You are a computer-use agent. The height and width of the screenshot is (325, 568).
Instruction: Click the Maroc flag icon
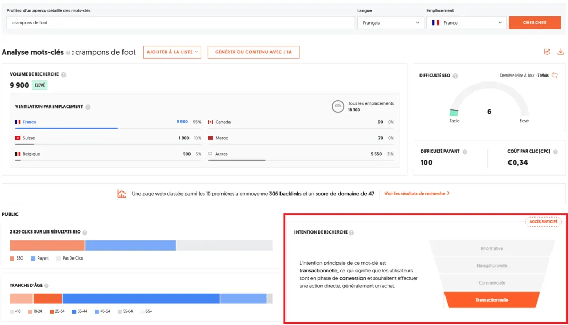pyautogui.click(x=210, y=138)
